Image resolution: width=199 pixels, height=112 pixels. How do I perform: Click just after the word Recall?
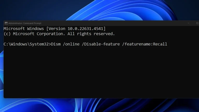pos(168,44)
